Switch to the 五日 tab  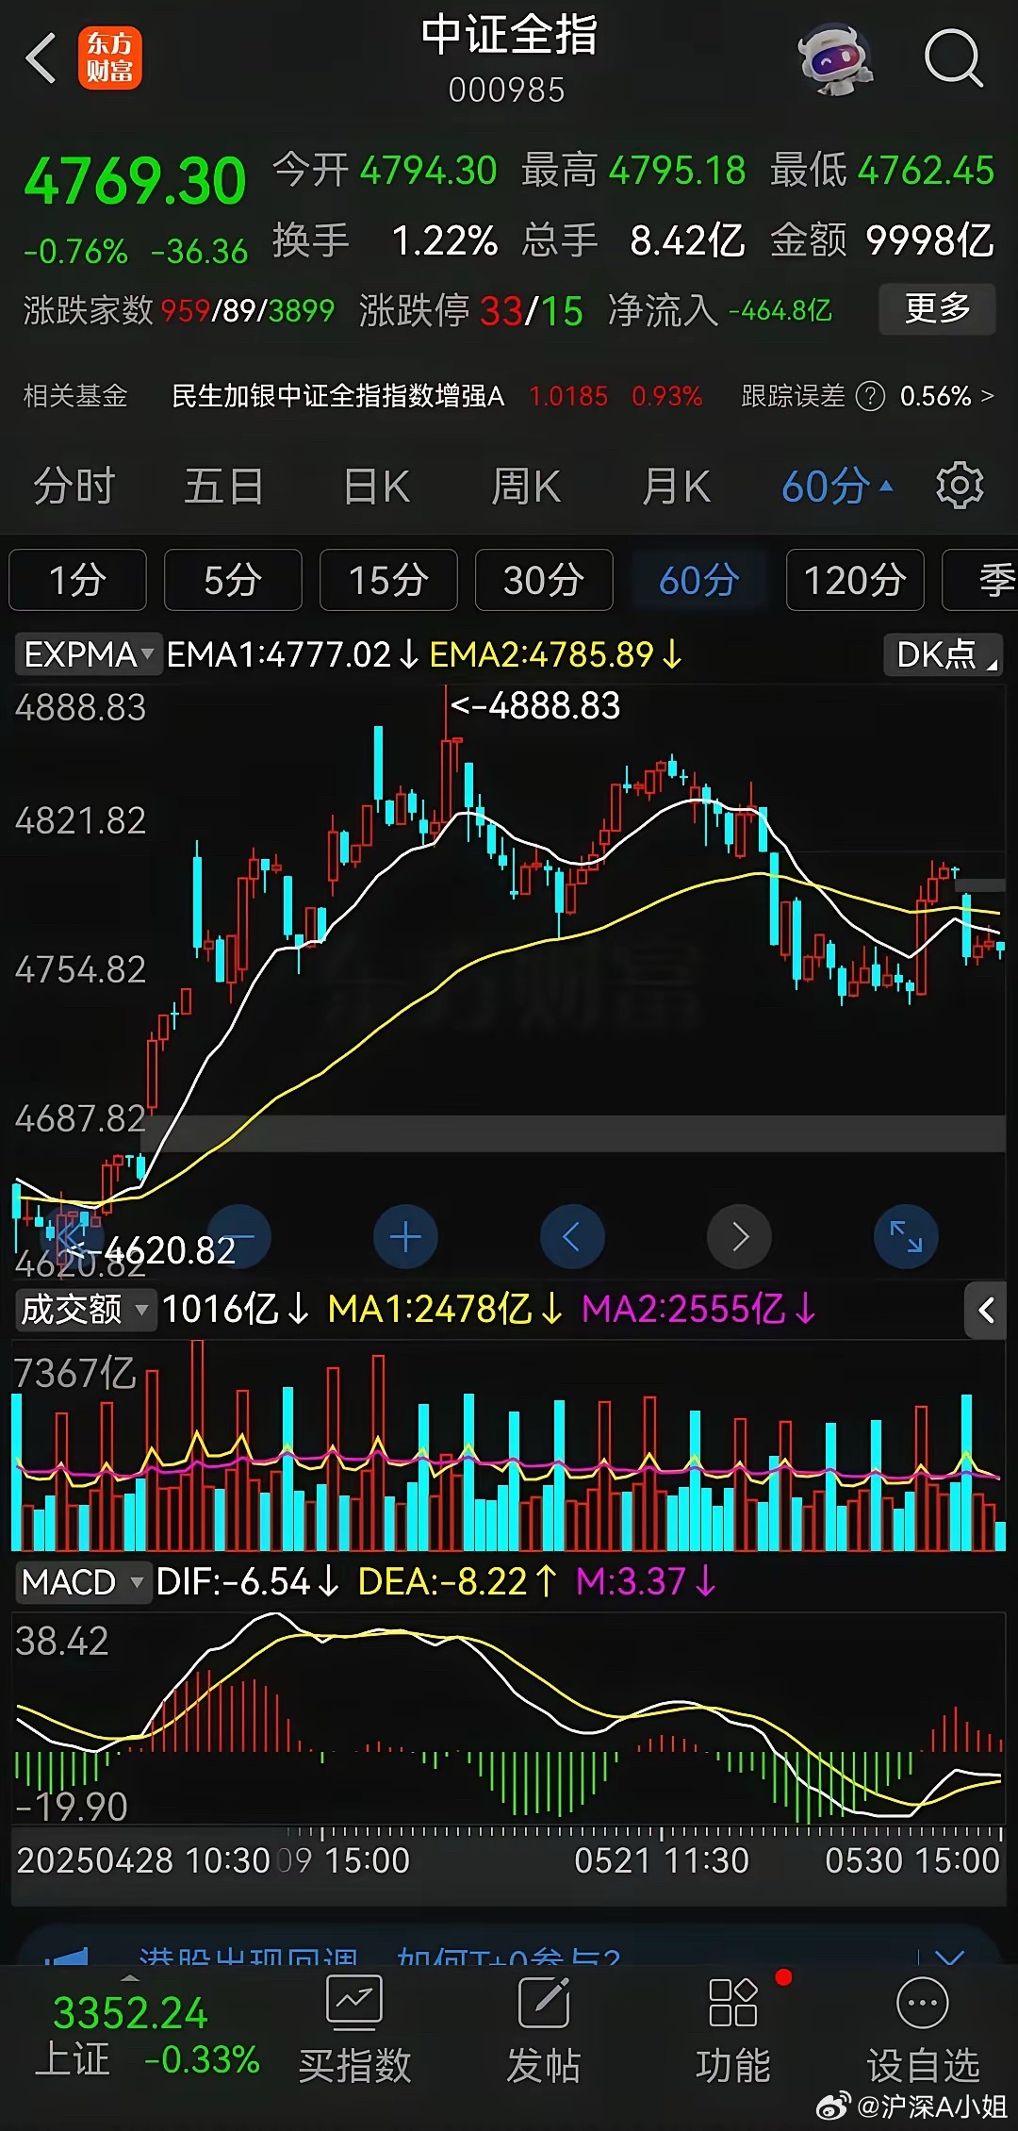224,487
